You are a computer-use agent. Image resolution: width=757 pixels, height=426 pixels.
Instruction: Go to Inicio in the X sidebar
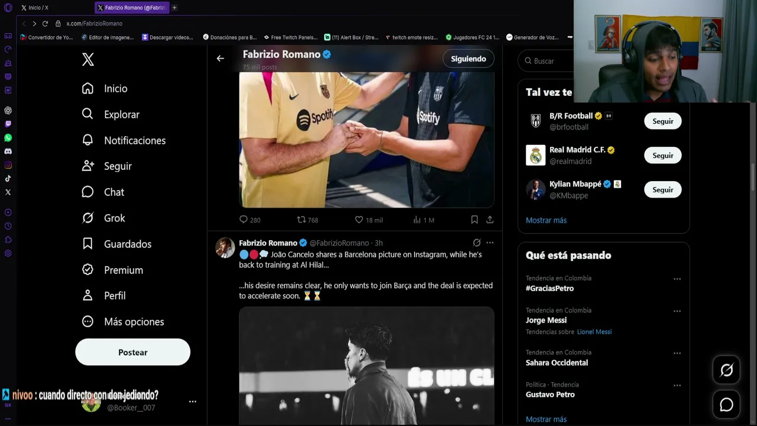coord(105,88)
